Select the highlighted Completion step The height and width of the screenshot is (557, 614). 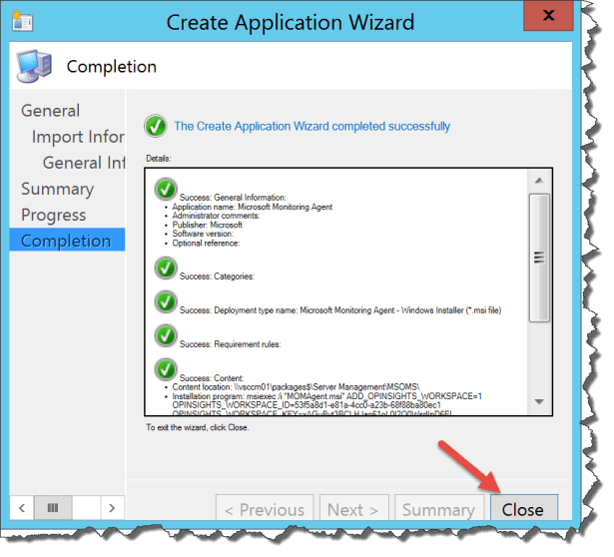[x=67, y=240]
